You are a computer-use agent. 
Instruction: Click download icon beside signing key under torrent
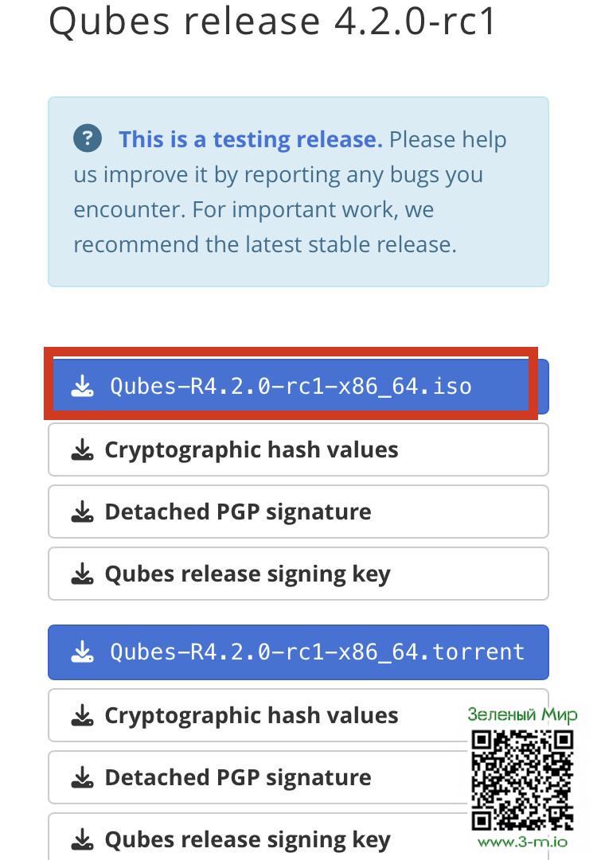coord(82,839)
